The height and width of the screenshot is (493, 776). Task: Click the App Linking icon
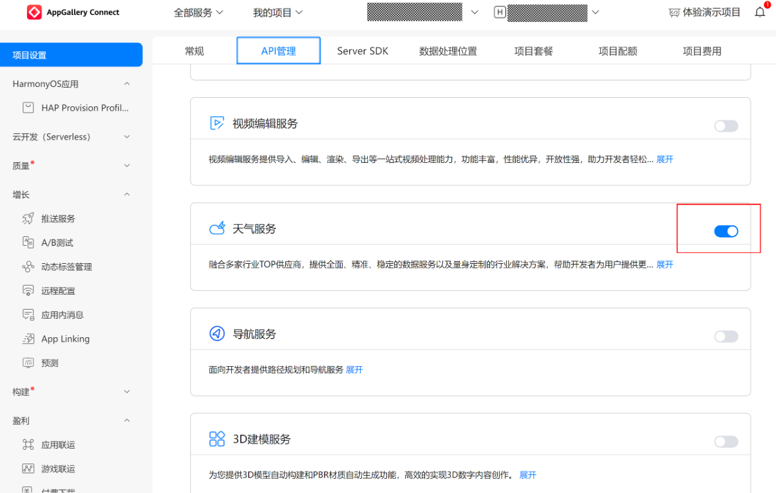28,339
